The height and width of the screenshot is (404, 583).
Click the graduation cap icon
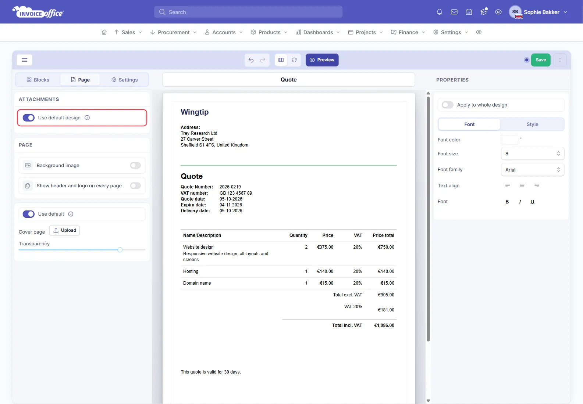[483, 12]
